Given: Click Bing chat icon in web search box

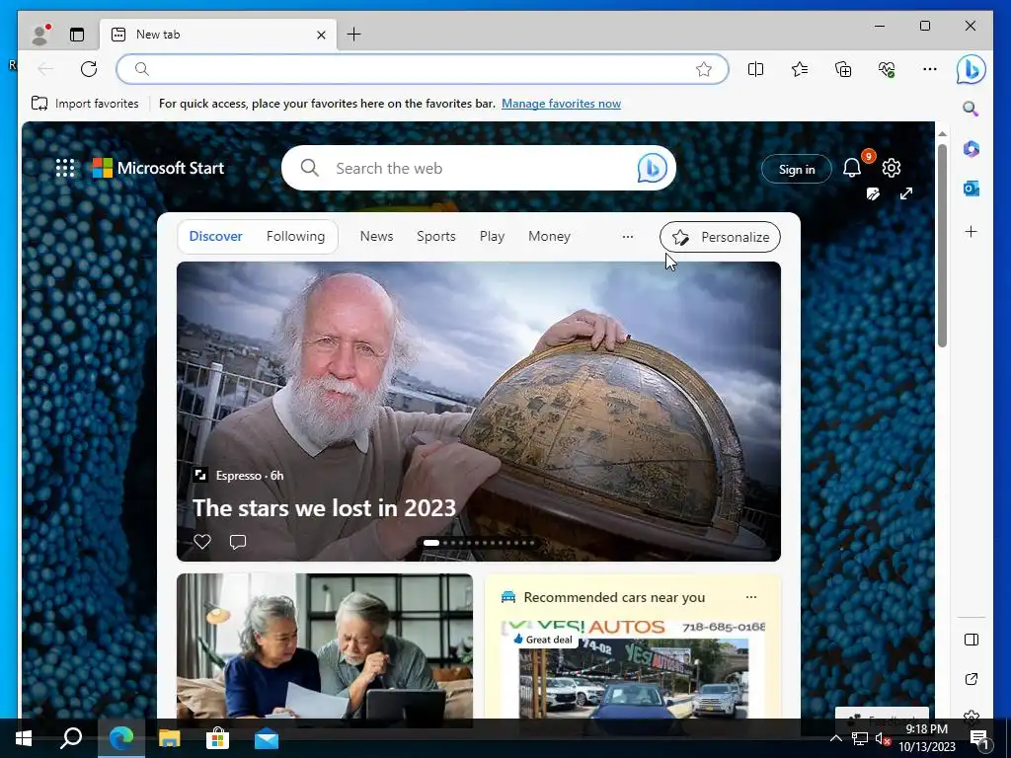Looking at the screenshot, I should pos(652,168).
